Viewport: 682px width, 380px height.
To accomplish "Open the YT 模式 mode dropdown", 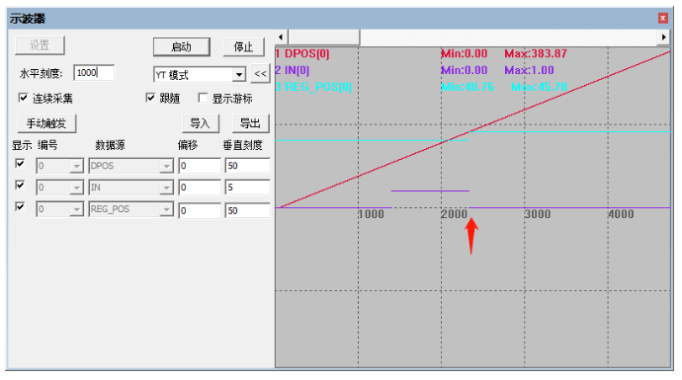I will click(x=239, y=75).
